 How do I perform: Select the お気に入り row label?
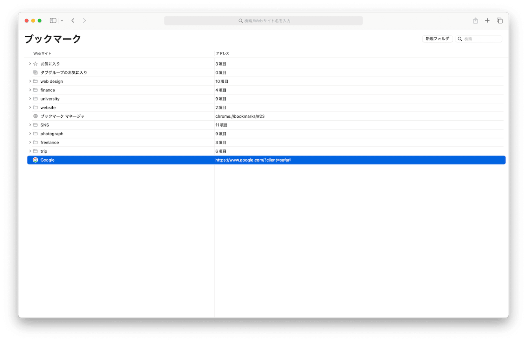pyautogui.click(x=50, y=64)
